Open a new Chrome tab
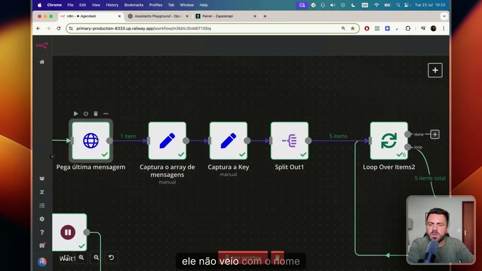 pos(265,16)
